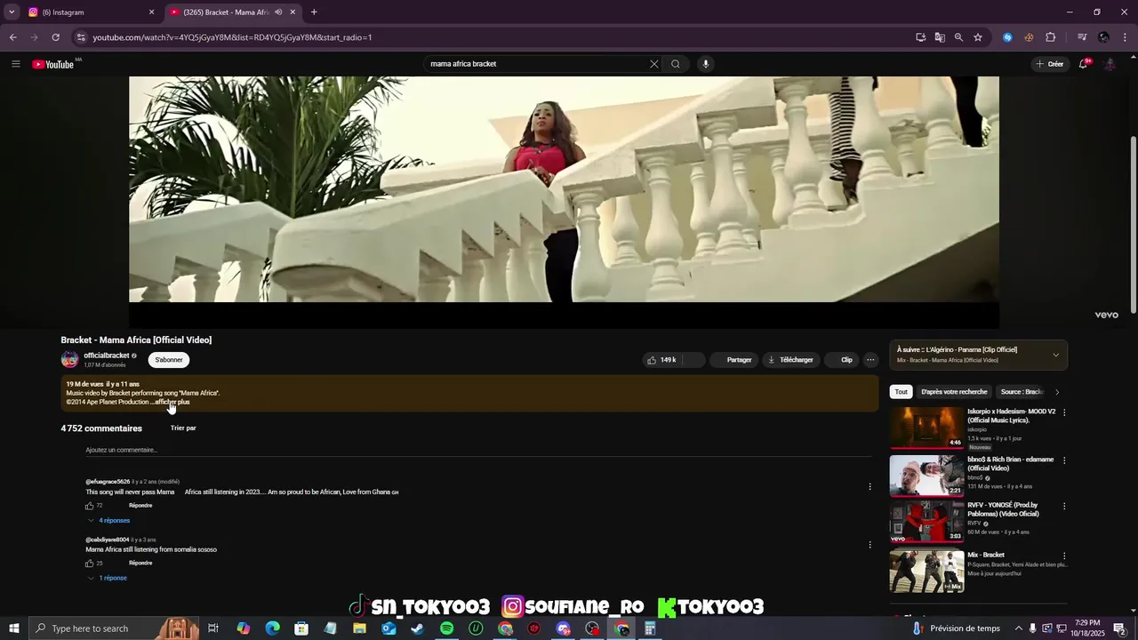Reply to @cabdiyare8004 with Répondre
Screen dimensions: 1138x640
(x=140, y=564)
